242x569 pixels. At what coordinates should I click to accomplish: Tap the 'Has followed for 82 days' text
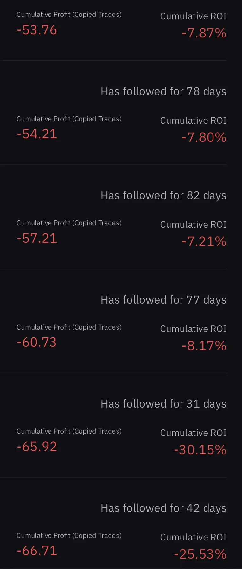coord(163,195)
